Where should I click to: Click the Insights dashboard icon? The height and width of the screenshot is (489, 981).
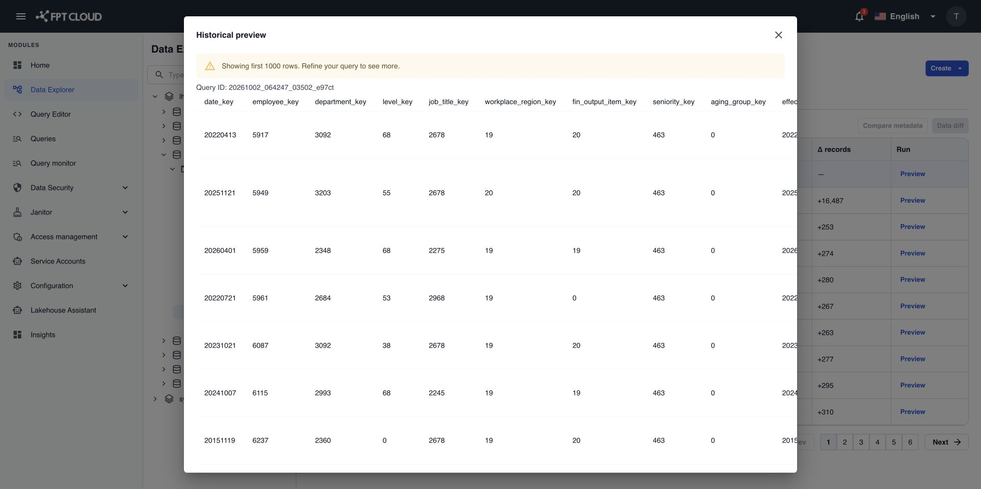point(17,335)
